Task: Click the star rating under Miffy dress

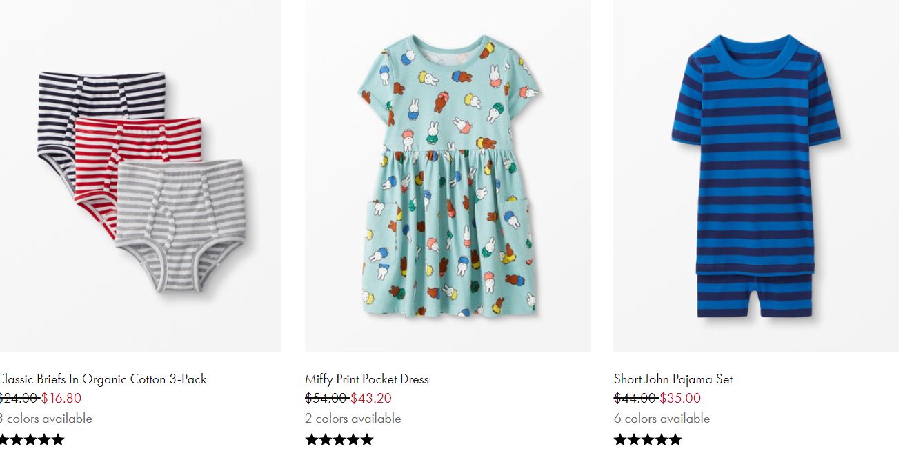Action: 339,439
